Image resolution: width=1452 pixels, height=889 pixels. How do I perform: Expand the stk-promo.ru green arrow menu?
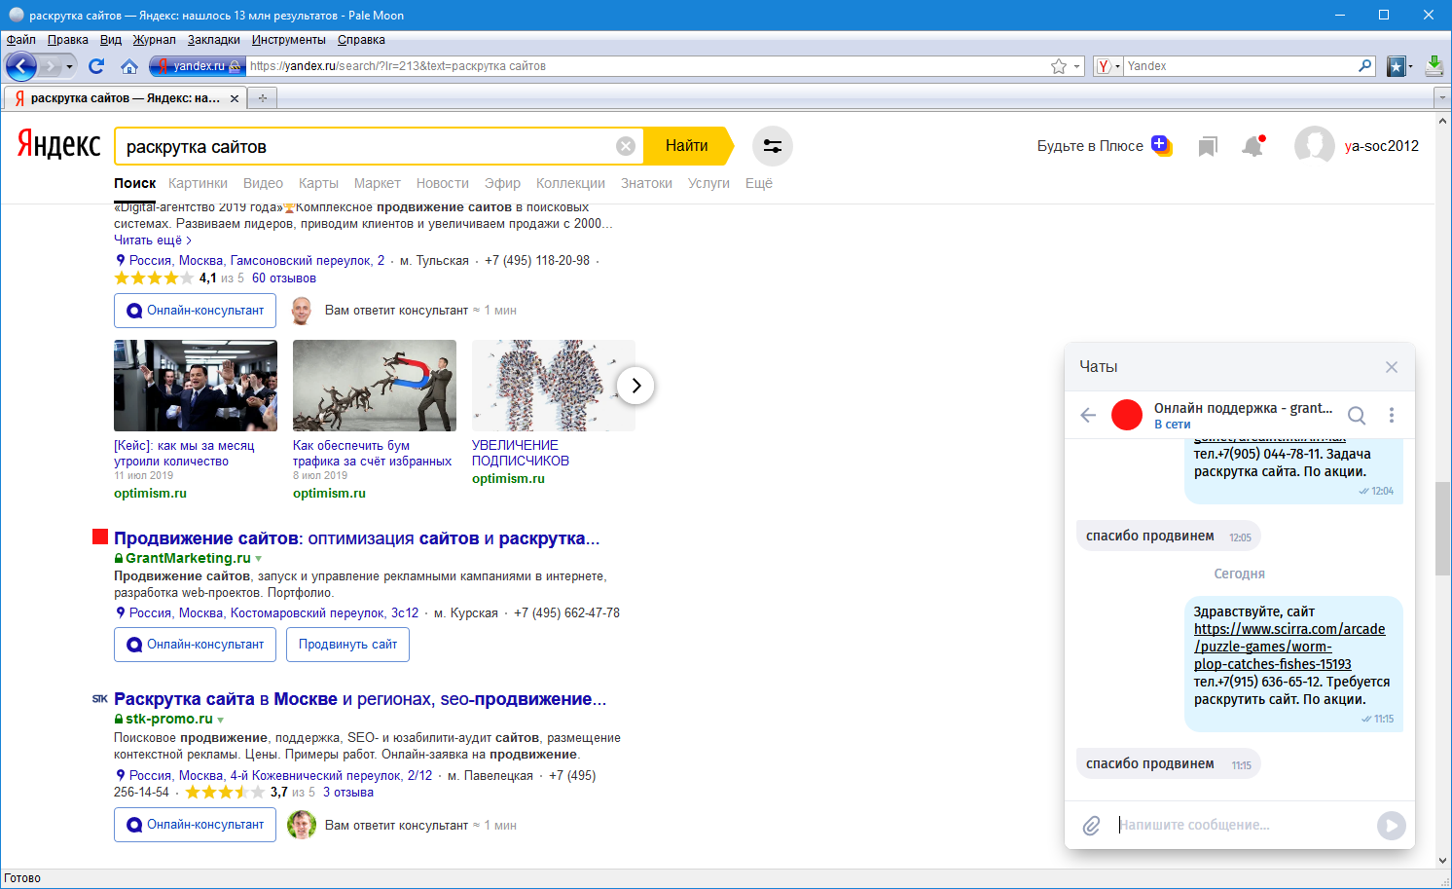(221, 720)
